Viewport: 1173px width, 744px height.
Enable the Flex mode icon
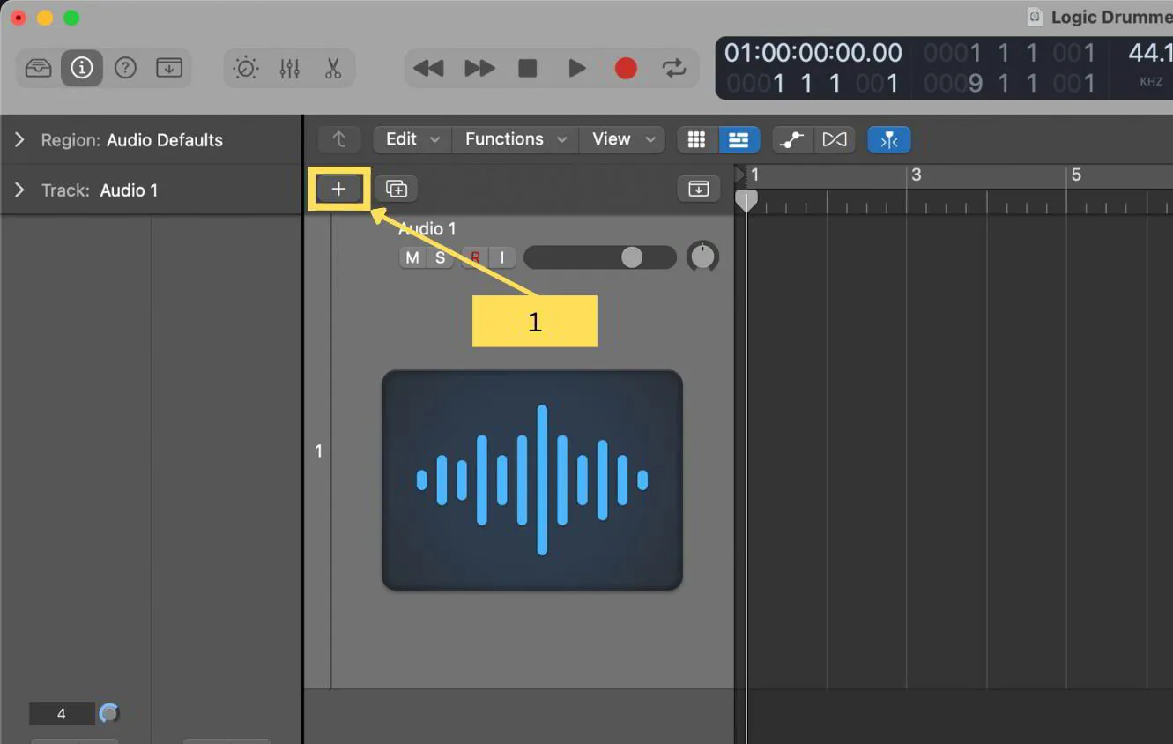click(888, 139)
